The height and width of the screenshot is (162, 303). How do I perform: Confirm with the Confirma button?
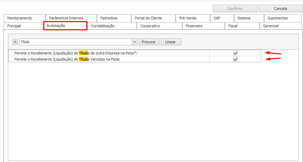(x=235, y=9)
